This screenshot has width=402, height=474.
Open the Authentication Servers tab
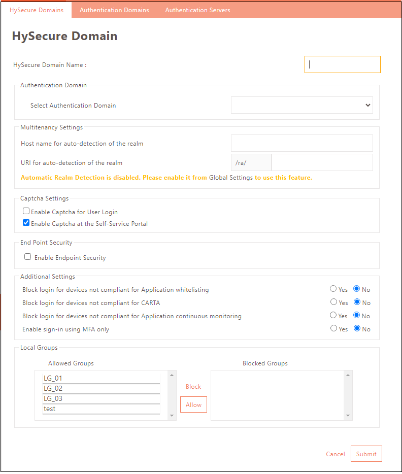(197, 10)
